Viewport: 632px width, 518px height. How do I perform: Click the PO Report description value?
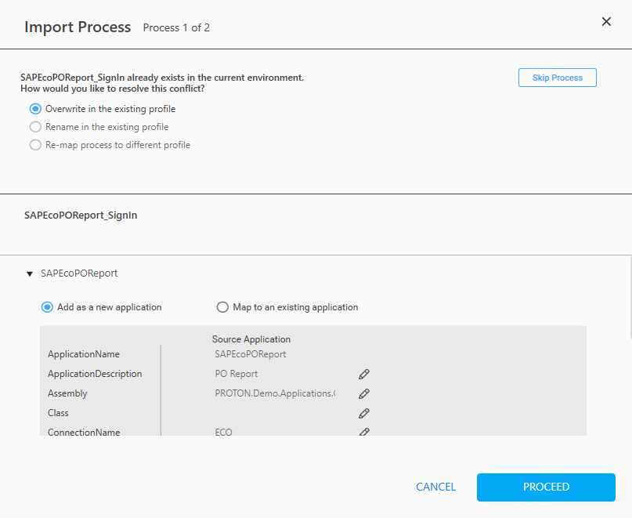pos(237,374)
